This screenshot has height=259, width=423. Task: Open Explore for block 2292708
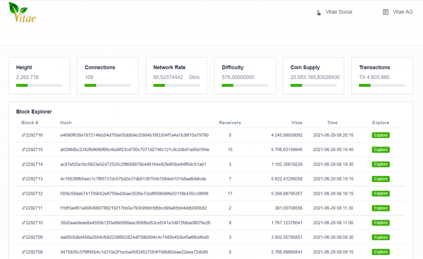click(x=380, y=252)
